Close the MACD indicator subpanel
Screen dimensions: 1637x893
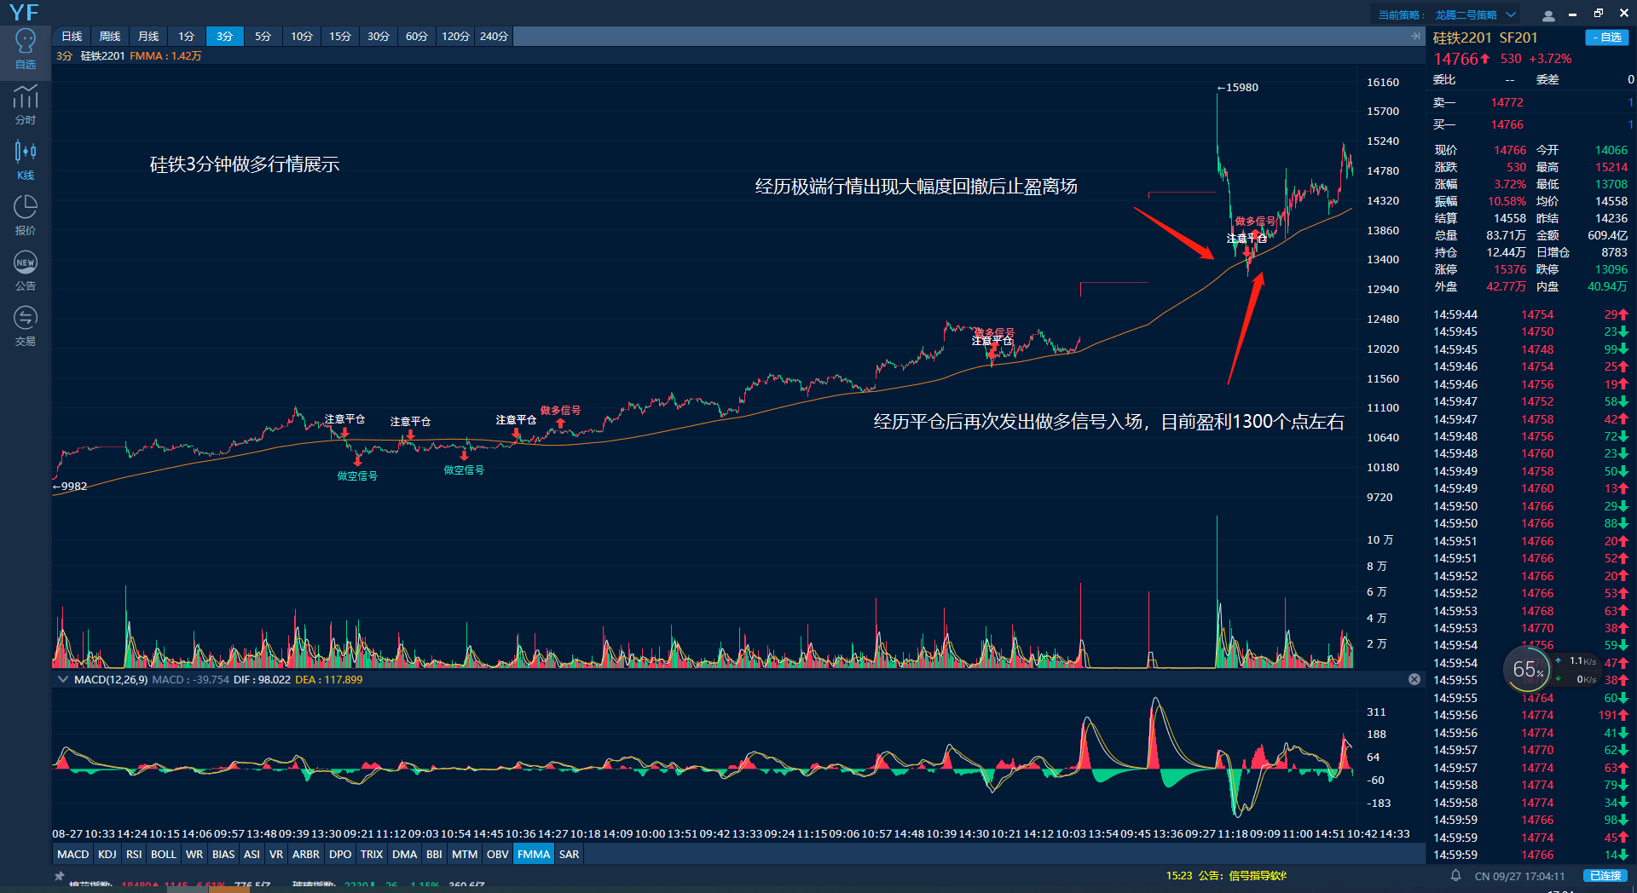[x=1414, y=679]
